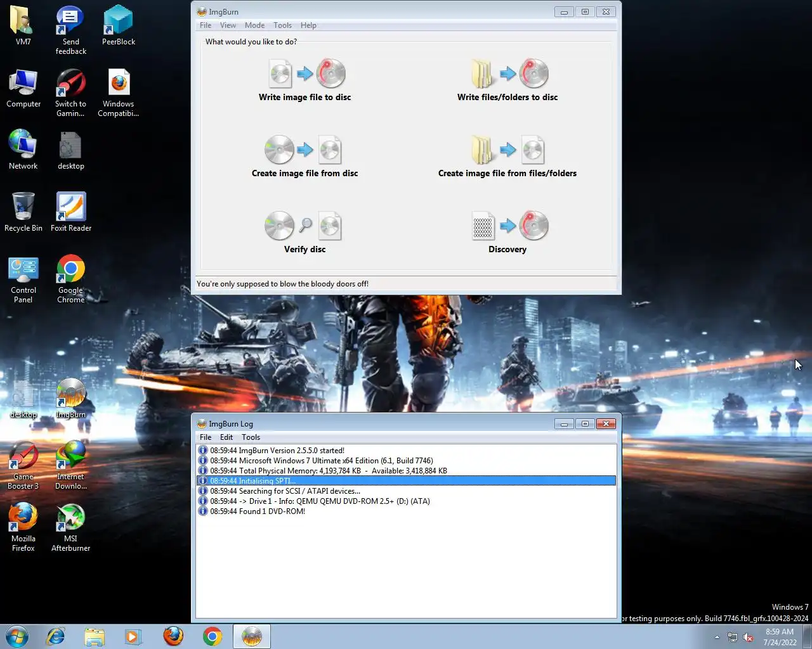The width and height of the screenshot is (812, 649).
Task: Select the Google Chrome desktop shortcut
Action: (x=70, y=280)
